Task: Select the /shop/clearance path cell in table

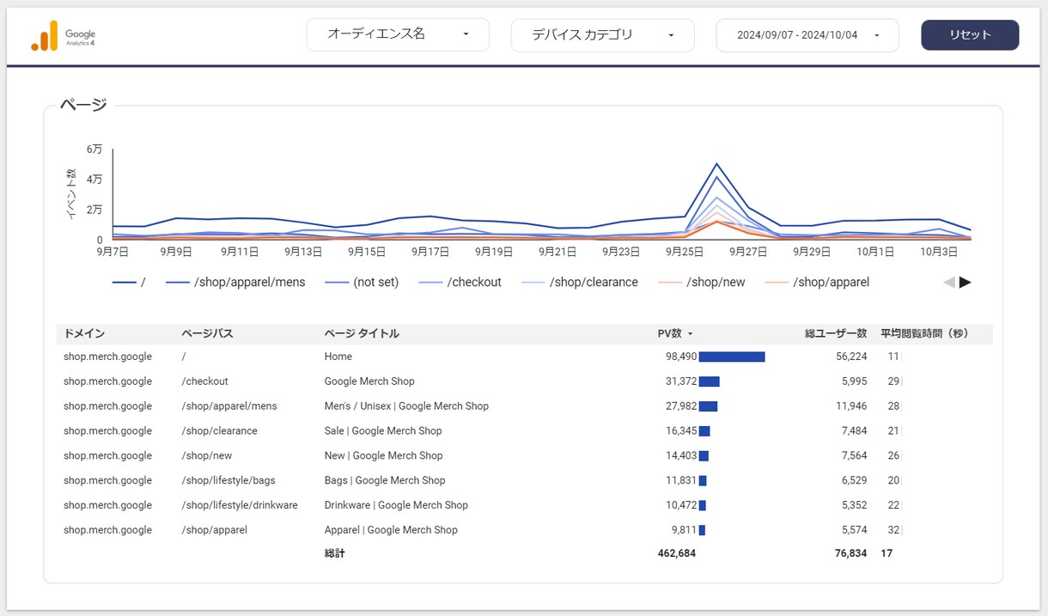Action: point(219,431)
